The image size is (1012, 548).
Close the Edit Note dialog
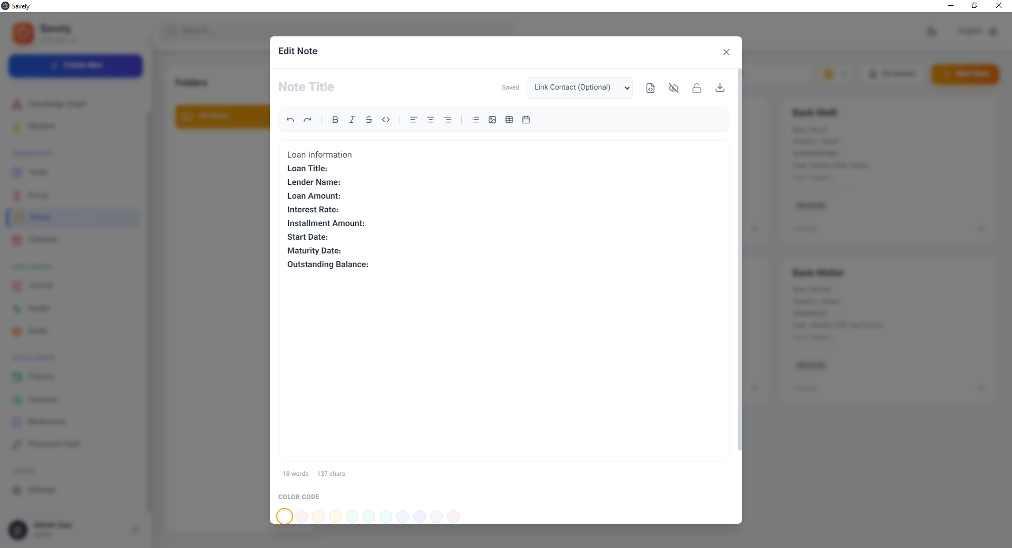tap(726, 52)
